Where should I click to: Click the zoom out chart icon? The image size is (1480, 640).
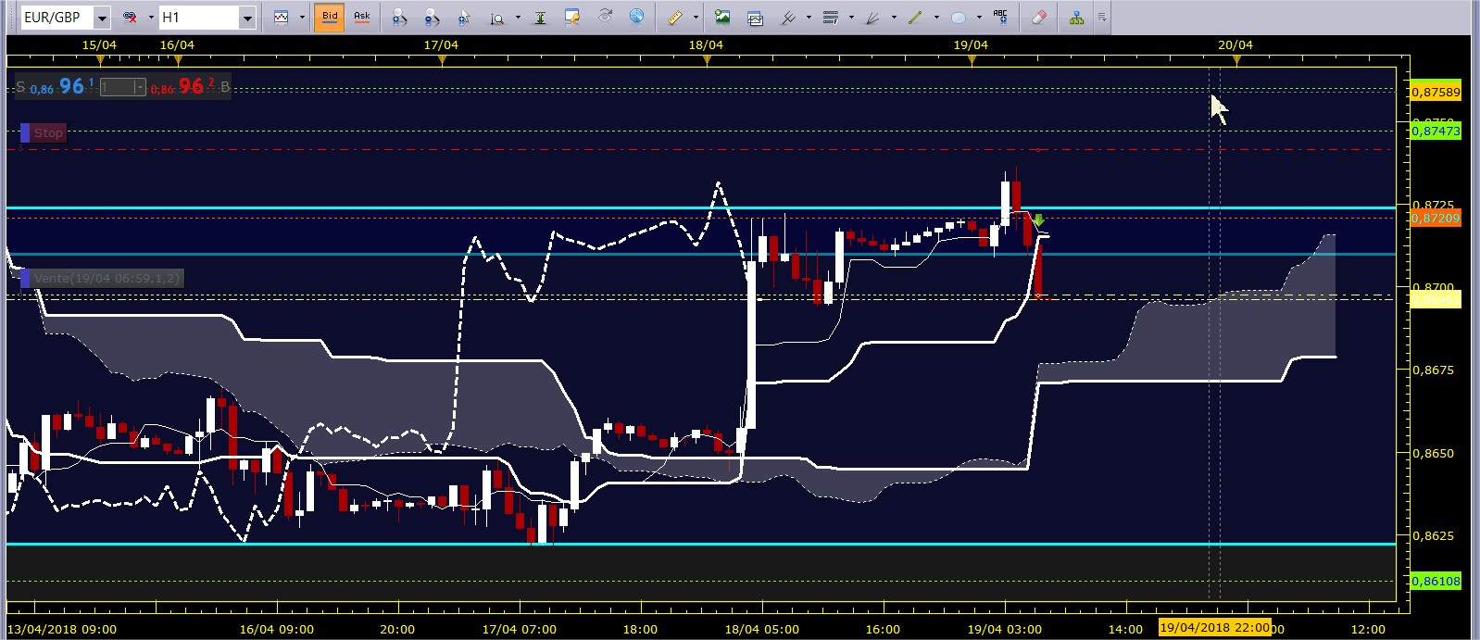(x=432, y=17)
